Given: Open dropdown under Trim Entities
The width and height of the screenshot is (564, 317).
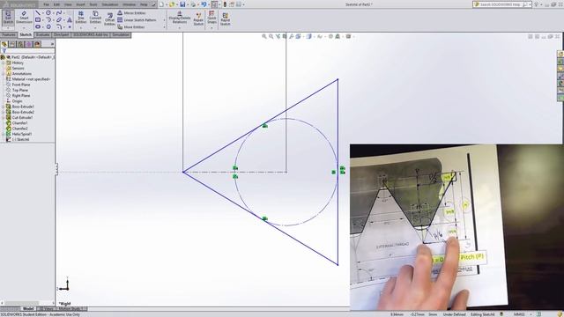Looking at the screenshot, I should coord(81,27).
